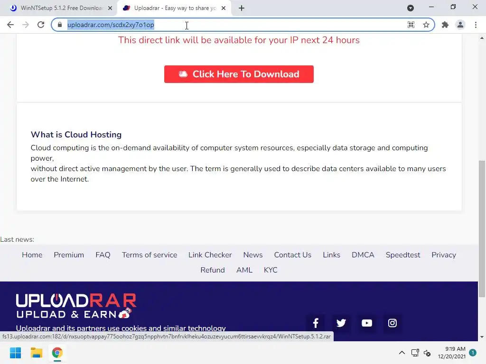Go to the Home footer link
The height and width of the screenshot is (364, 486).
point(32,255)
